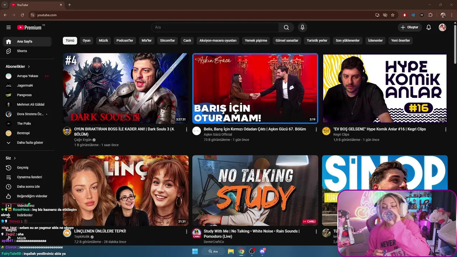Play the Barış İçin Oturamam thumbnail
Screen dimensions: 457x257
(255, 88)
